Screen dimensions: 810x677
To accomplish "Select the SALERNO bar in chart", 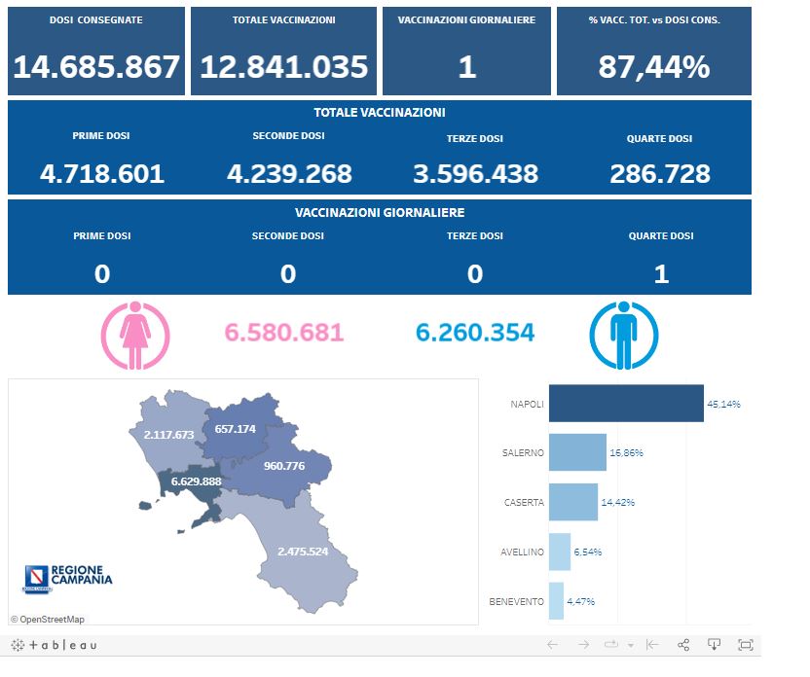I will click(x=577, y=453).
